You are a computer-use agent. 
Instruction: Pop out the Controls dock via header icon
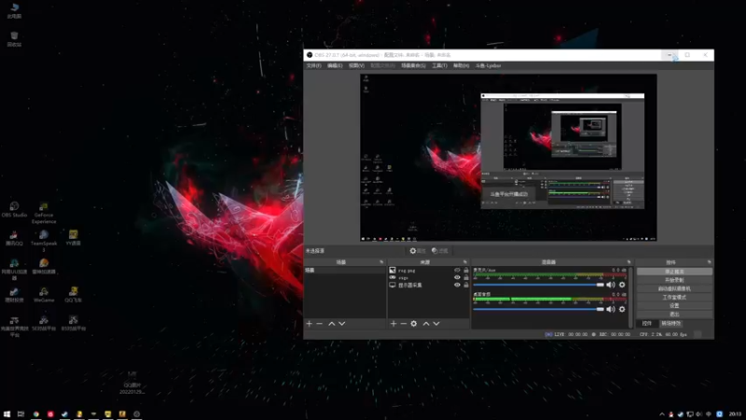click(710, 262)
